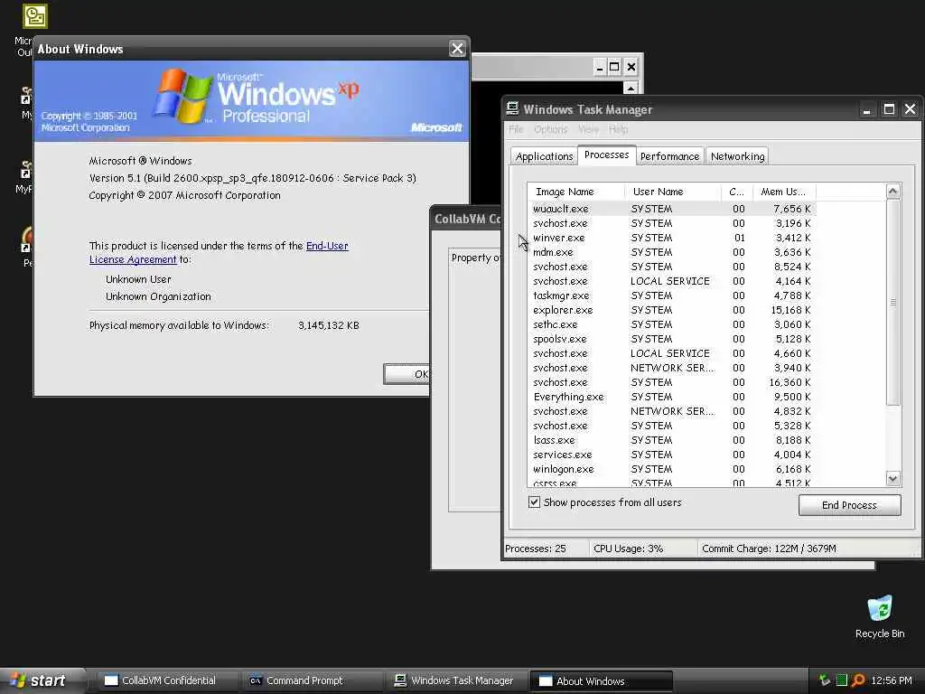Click the Windows Task Manager title icon
Image resolution: width=925 pixels, height=694 pixels.
point(513,108)
